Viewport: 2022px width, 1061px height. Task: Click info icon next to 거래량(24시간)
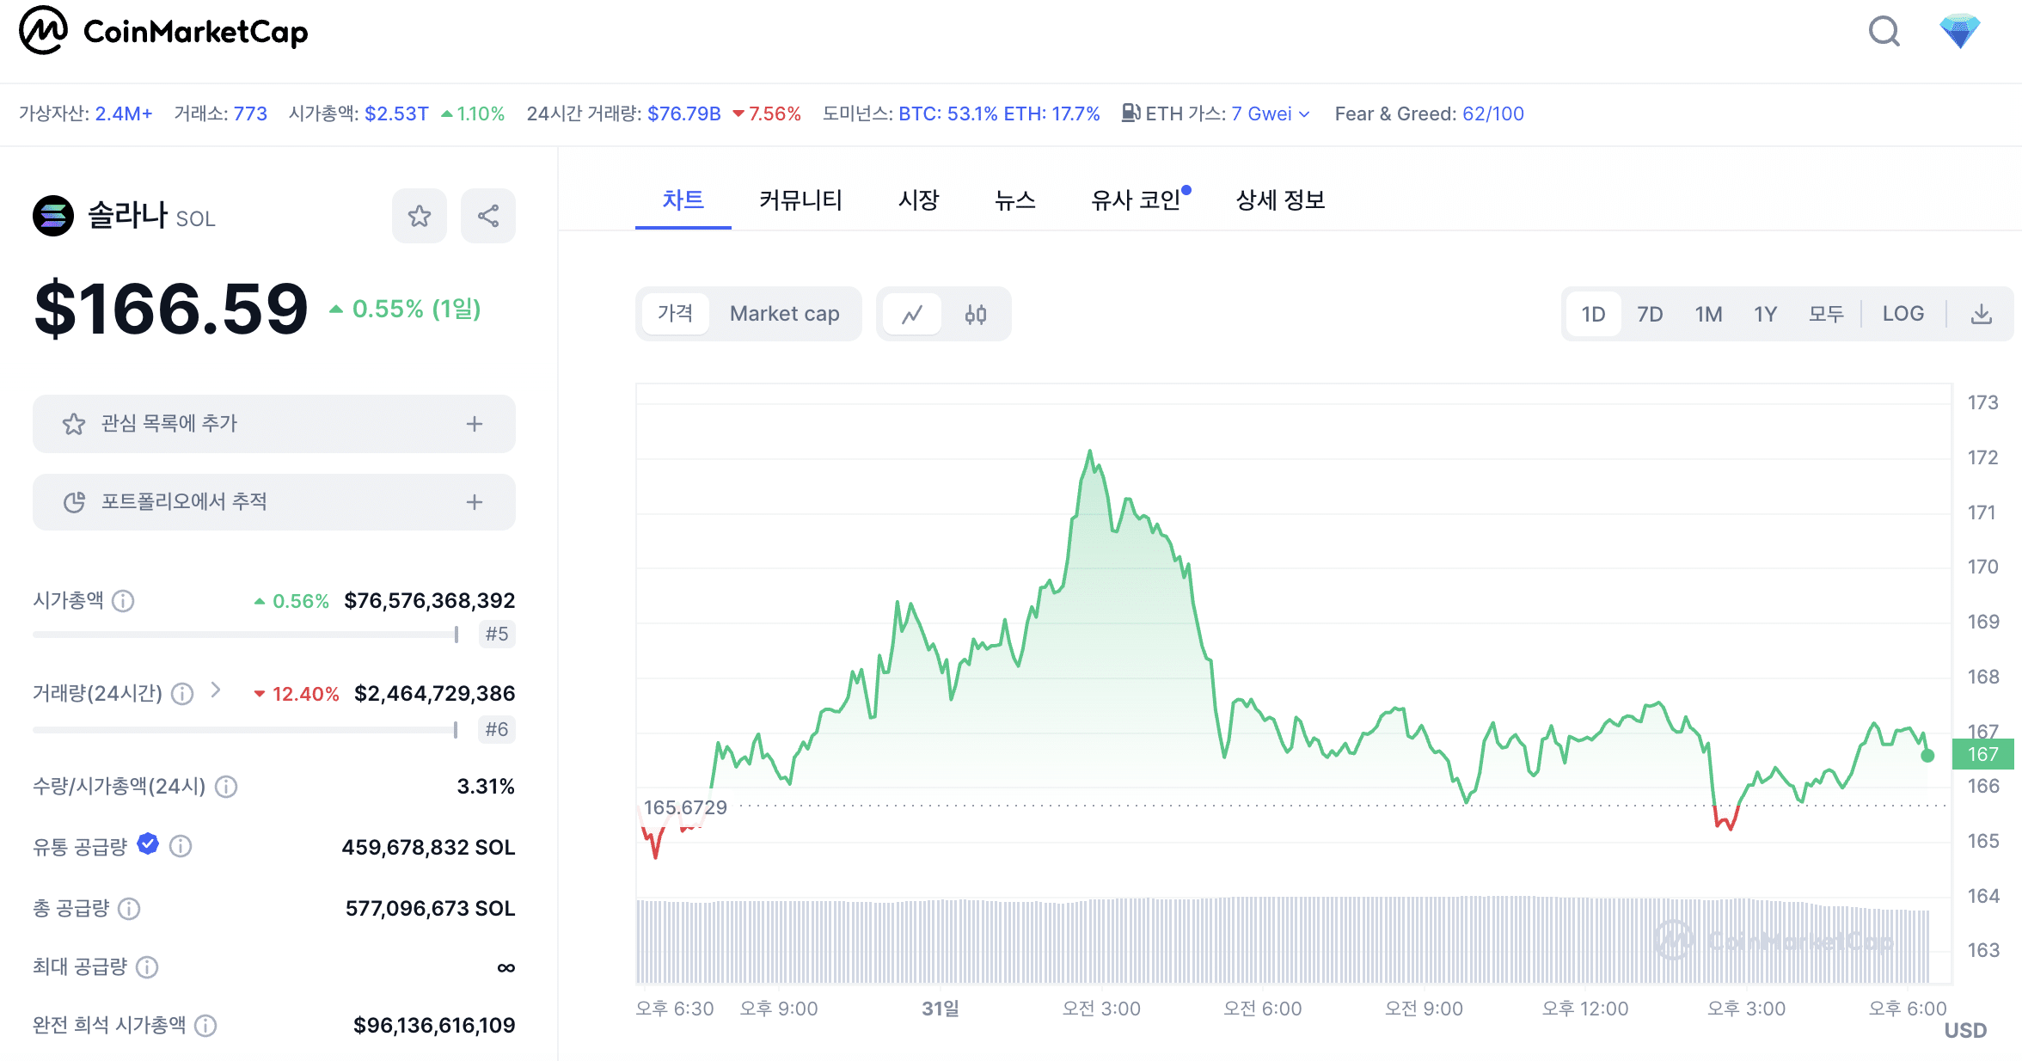[182, 694]
